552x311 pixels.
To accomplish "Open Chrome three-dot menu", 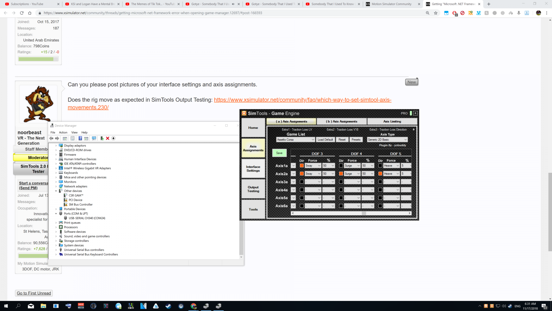I will (x=546, y=13).
